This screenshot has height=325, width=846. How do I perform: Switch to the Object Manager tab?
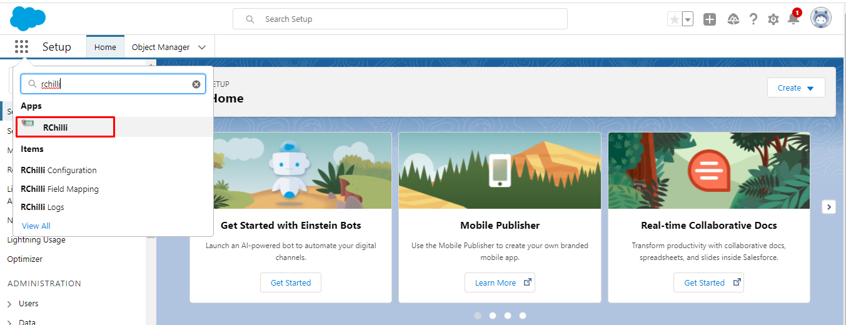[x=161, y=47]
